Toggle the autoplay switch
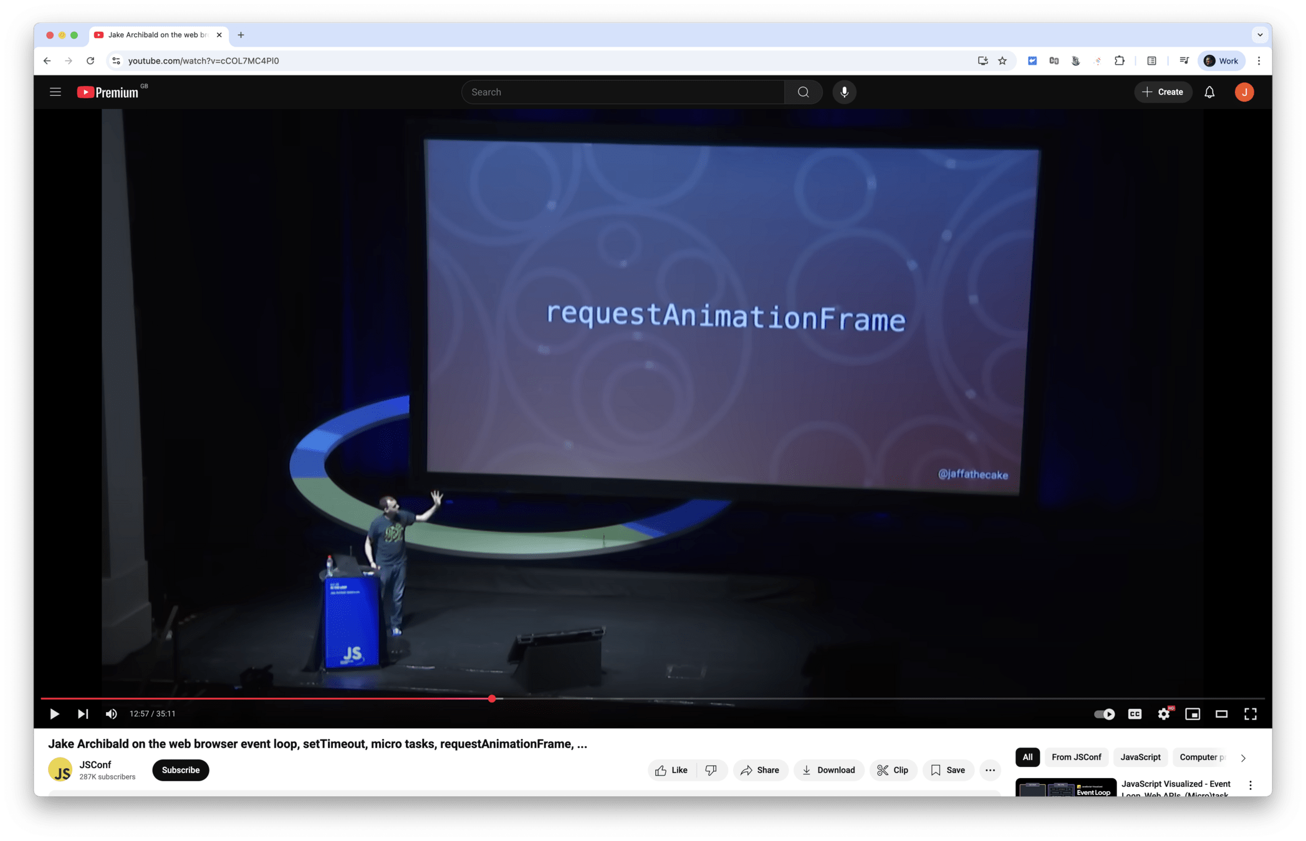1306x841 pixels. point(1104,714)
